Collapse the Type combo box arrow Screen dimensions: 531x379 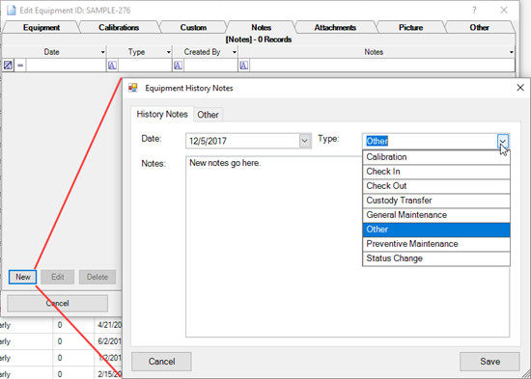coord(503,141)
